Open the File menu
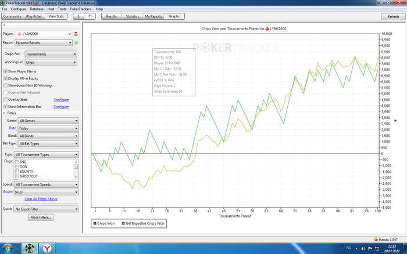Viewport: 407px width, 254px height. click(5, 9)
